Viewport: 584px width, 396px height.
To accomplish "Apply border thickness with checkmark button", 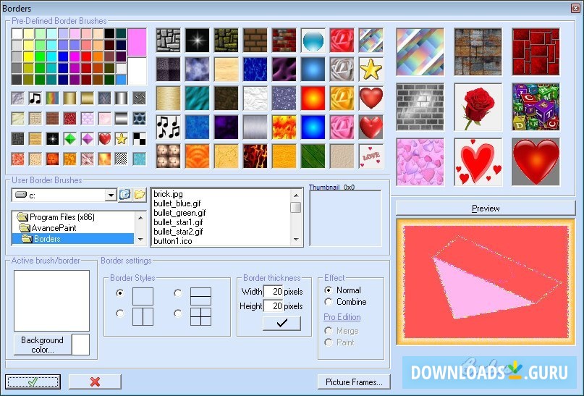I will 282,323.
